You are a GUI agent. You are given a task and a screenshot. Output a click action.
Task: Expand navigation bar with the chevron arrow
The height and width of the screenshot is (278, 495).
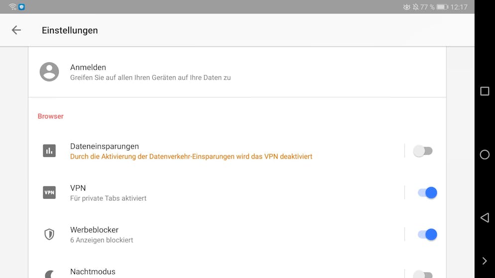484,261
